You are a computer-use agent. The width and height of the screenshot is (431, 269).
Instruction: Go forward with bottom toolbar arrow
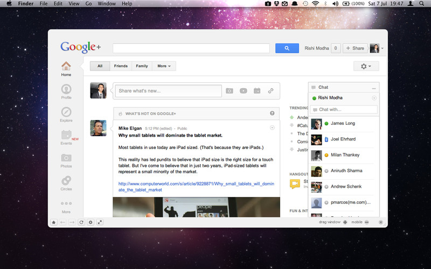(72, 222)
